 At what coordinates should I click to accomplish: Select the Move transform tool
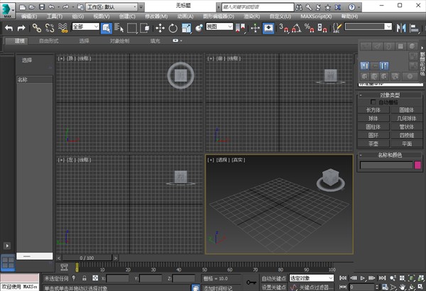pos(160,28)
